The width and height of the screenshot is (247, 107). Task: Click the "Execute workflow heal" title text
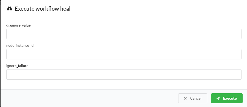click(42, 9)
